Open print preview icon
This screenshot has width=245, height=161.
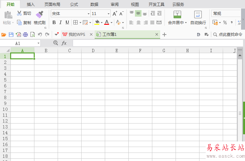(x=32, y=35)
